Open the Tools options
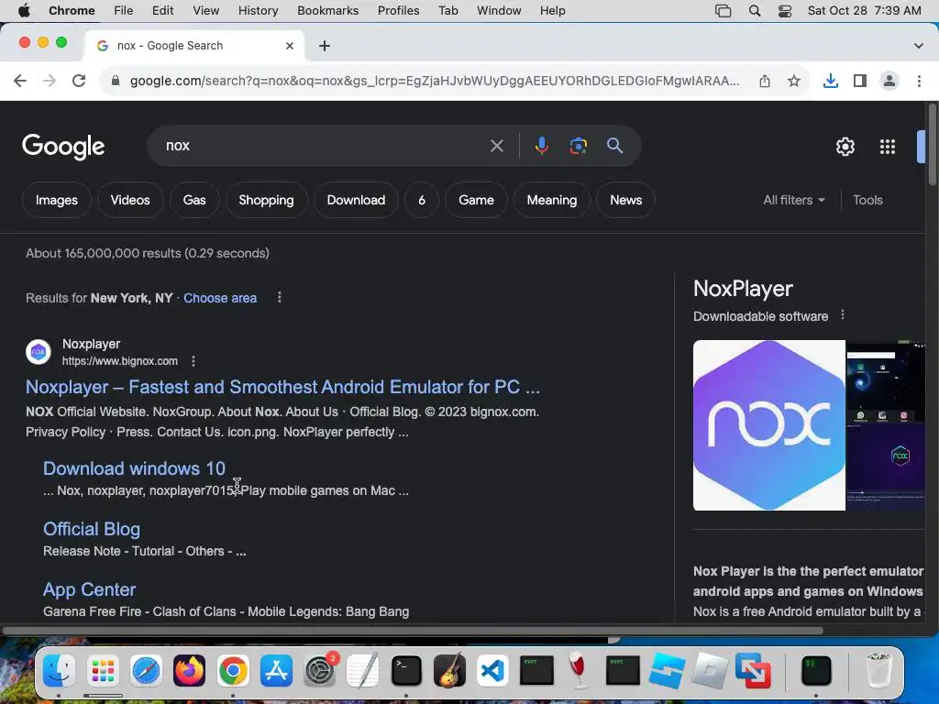 (867, 200)
